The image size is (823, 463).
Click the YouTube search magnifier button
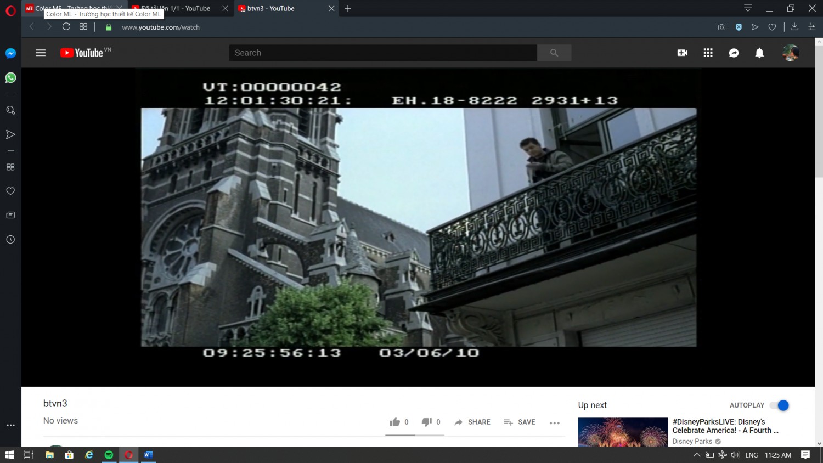click(x=554, y=53)
